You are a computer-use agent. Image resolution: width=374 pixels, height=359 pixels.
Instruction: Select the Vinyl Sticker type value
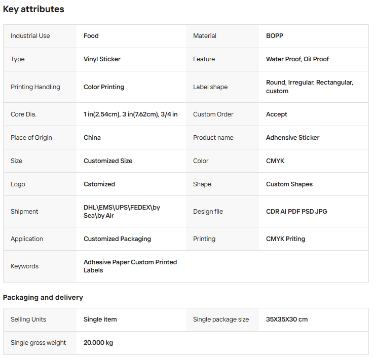pos(102,59)
